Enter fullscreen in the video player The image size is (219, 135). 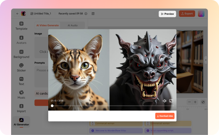pos(171,101)
